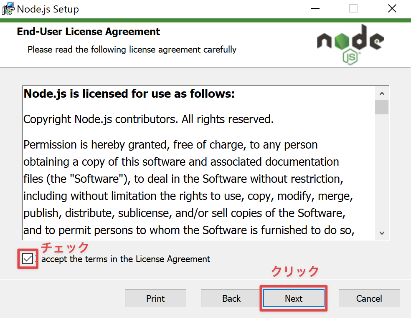Click the Node.js Setup title bar text
The height and width of the screenshot is (318, 411).
[48, 9]
